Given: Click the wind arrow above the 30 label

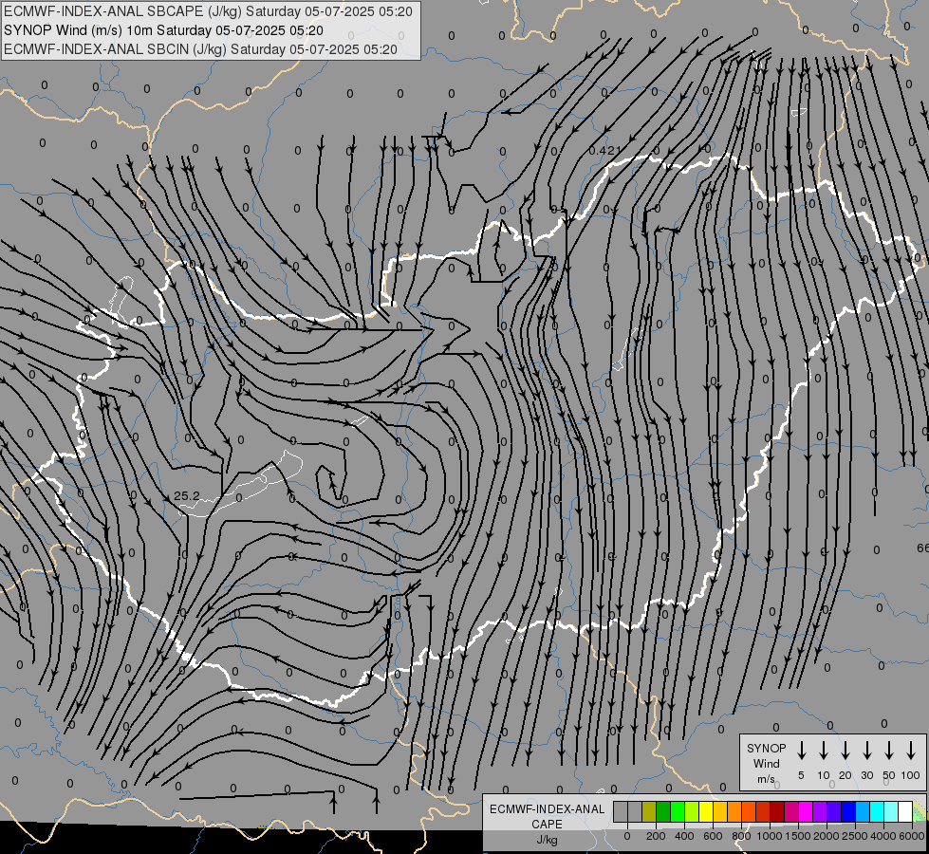Looking at the screenshot, I should 866,751.
